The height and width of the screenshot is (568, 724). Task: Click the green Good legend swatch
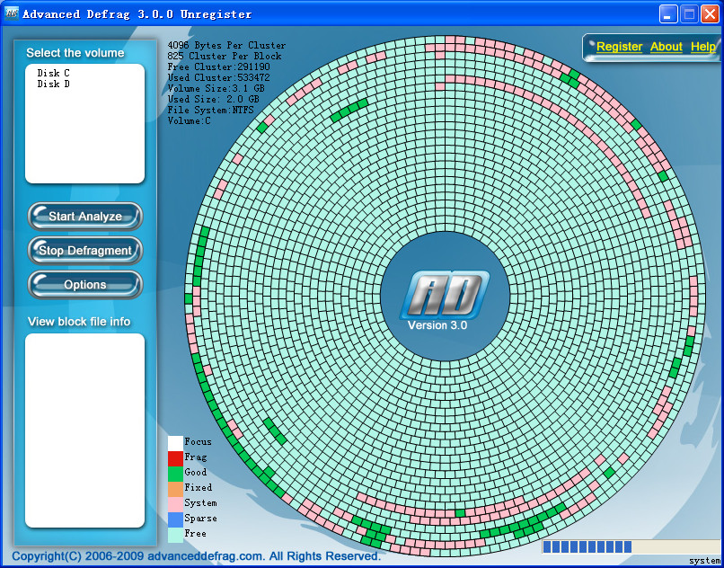point(175,474)
